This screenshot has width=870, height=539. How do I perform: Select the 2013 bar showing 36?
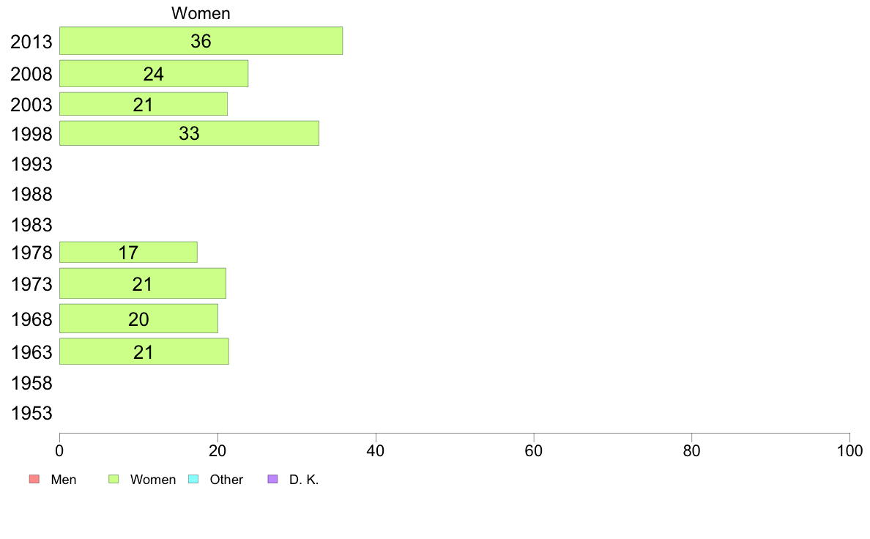(201, 40)
